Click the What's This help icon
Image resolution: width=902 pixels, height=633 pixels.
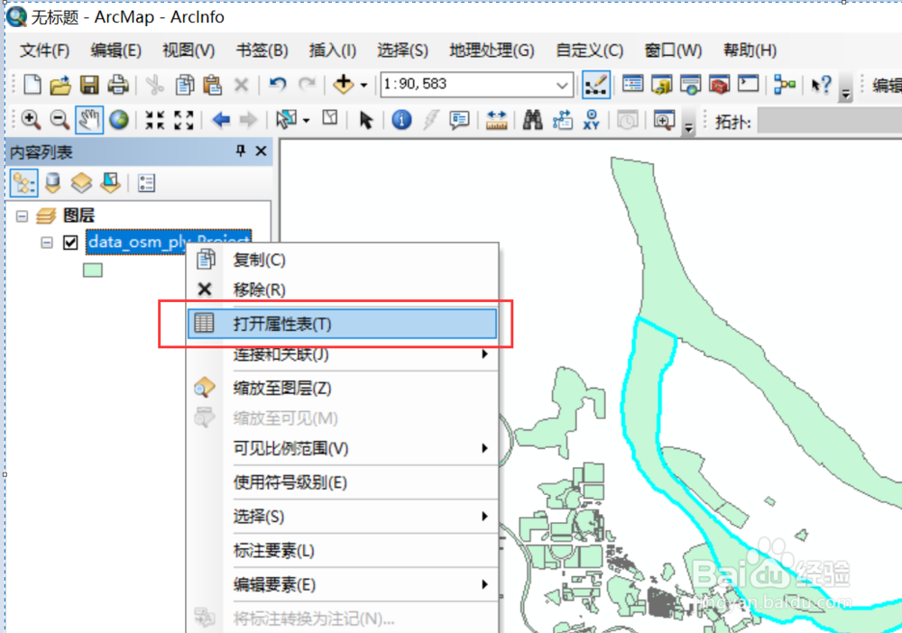pyautogui.click(x=821, y=85)
